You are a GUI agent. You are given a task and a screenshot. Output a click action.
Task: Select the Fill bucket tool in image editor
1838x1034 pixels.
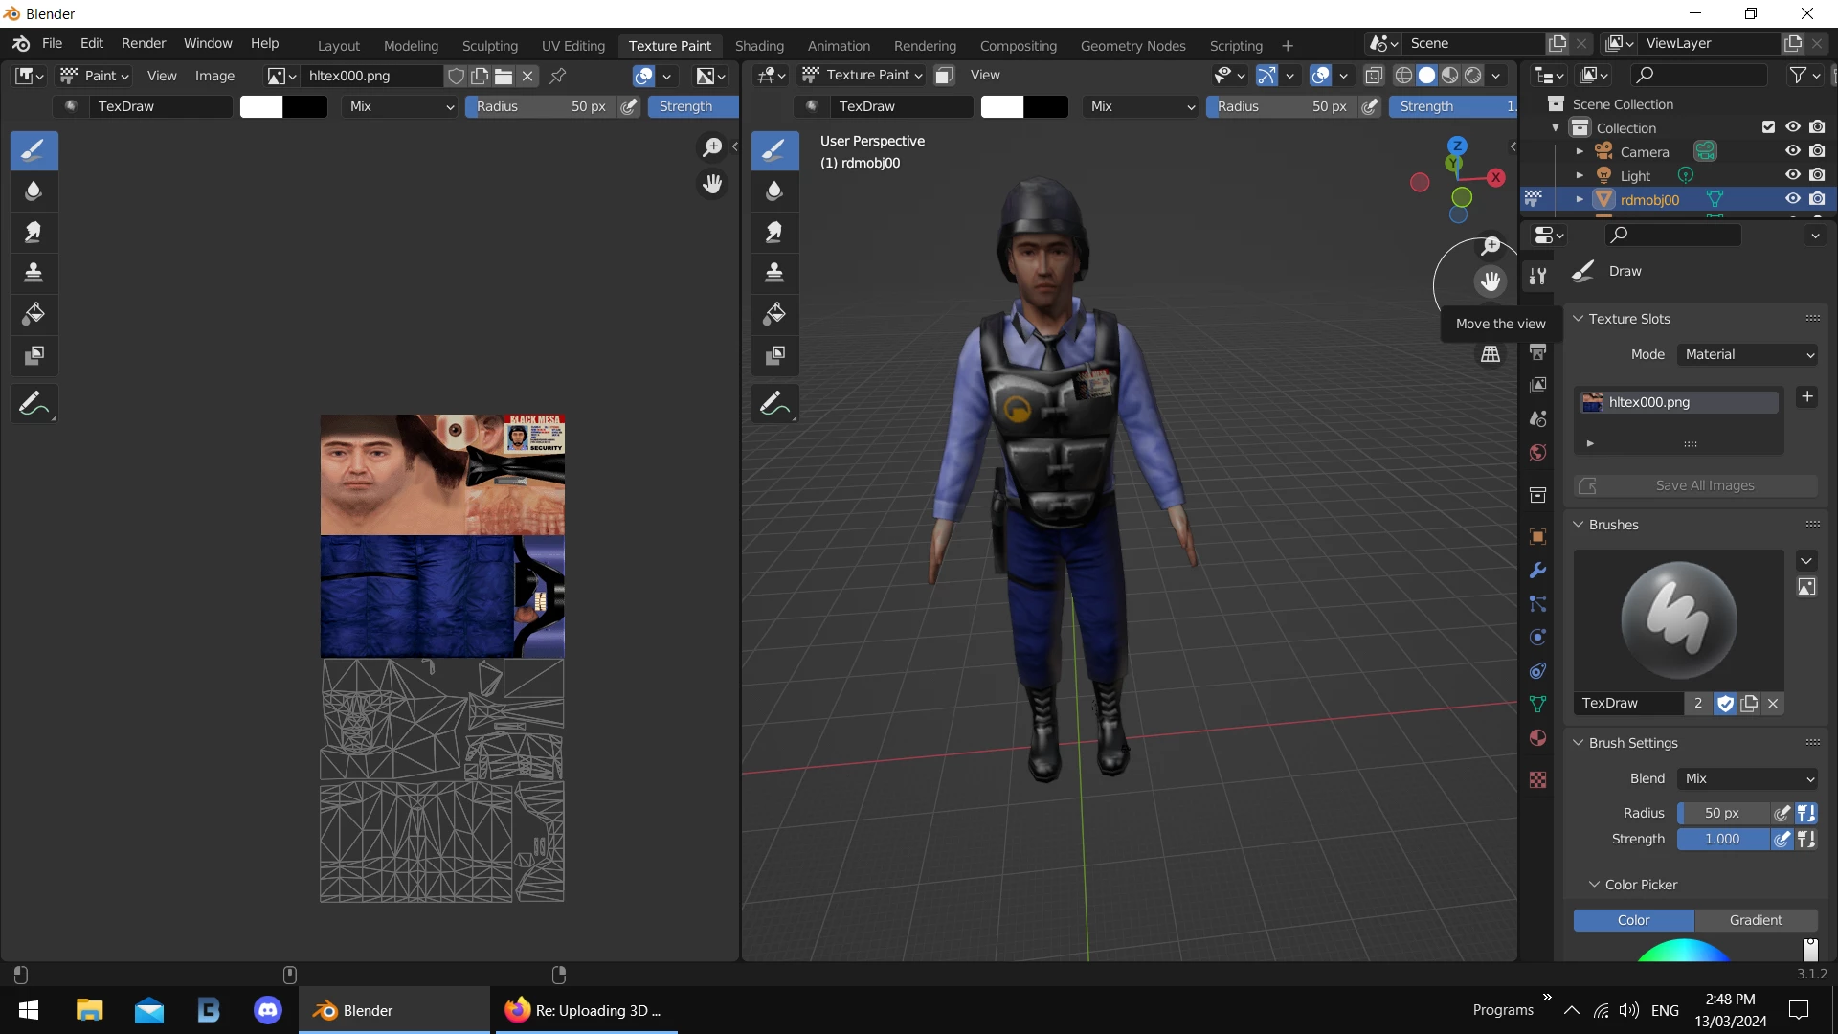pos(34,314)
